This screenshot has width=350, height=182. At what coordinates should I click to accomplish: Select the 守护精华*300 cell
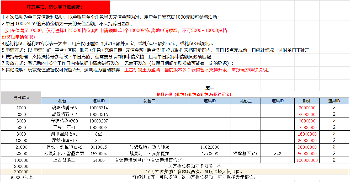tap(64, 121)
